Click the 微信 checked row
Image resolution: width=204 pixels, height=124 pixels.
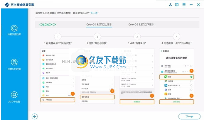click(x=176, y=77)
